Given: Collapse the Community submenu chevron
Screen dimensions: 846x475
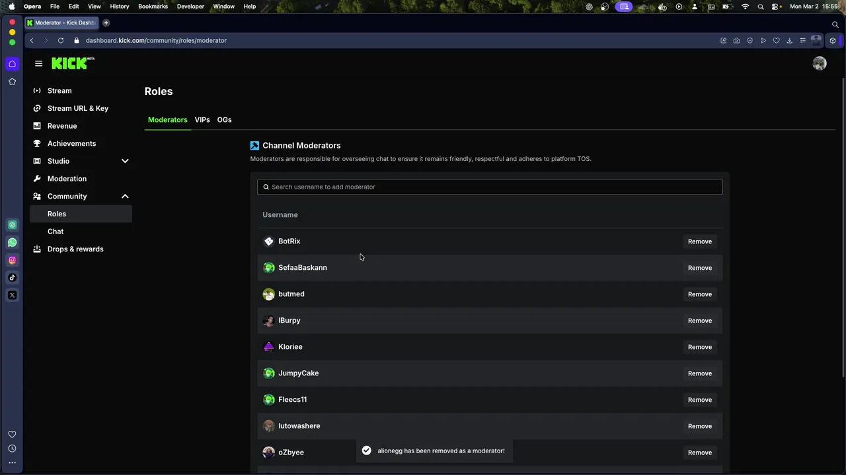Looking at the screenshot, I should 125,197.
